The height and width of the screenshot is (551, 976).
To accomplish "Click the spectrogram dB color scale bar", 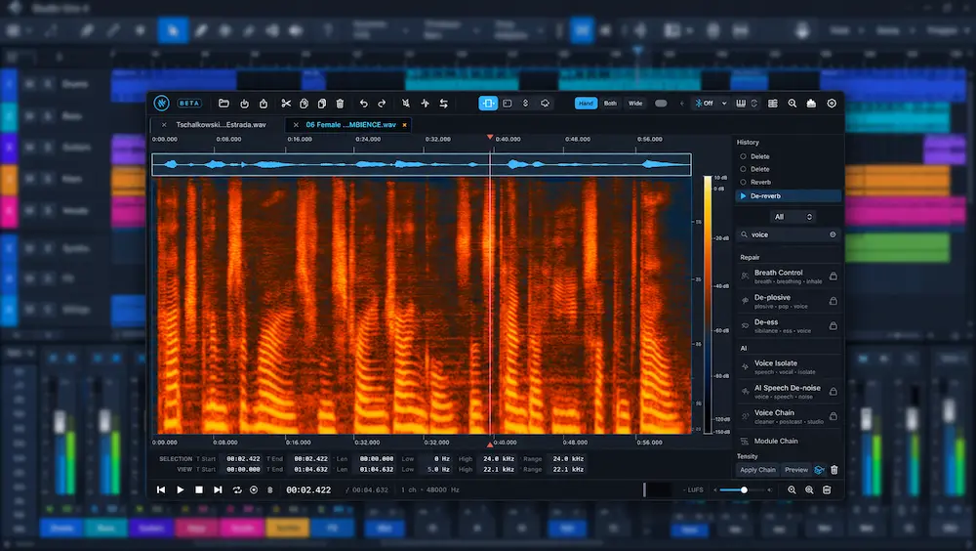I will 708,305.
